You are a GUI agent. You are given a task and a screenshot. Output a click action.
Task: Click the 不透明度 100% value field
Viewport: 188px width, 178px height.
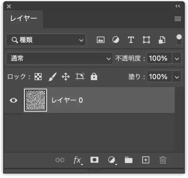pos(159,58)
